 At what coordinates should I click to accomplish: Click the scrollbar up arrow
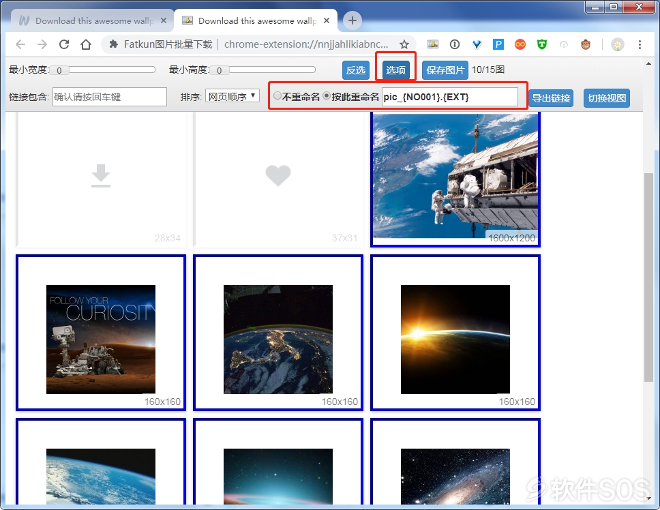(648, 64)
